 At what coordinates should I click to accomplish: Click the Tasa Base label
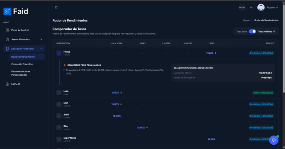pyautogui.click(x=242, y=31)
